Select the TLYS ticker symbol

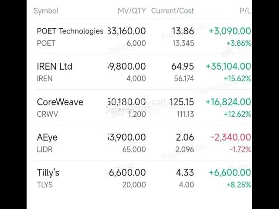tap(44, 185)
